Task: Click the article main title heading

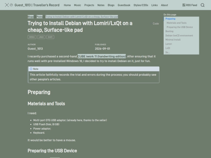Action: point(80,27)
